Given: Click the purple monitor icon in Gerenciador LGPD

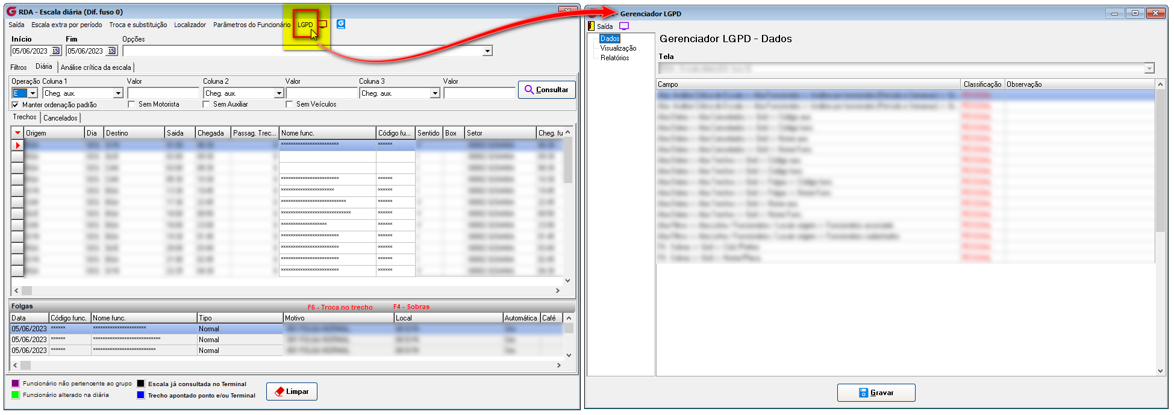Looking at the screenshot, I should (624, 26).
